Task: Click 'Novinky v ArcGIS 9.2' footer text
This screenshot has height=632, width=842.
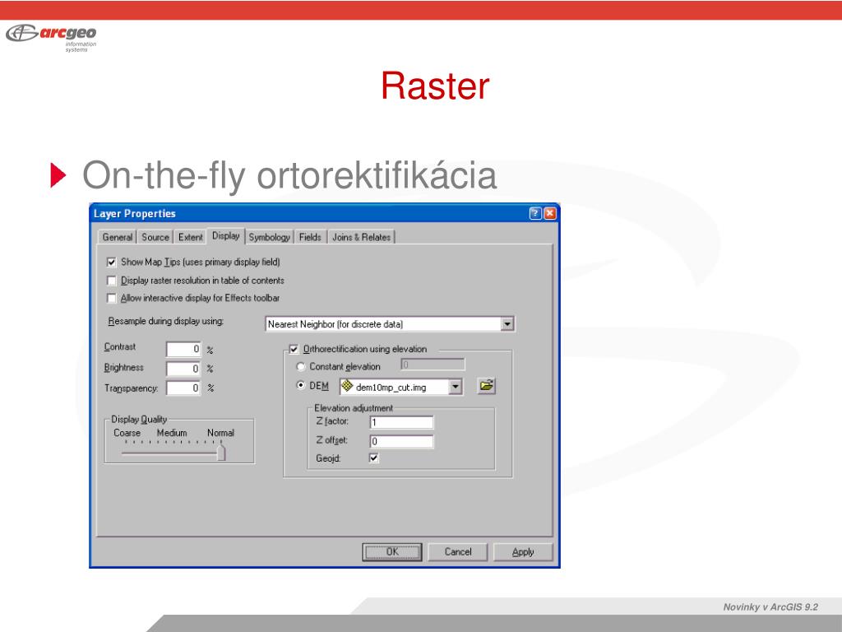Action: [770, 606]
